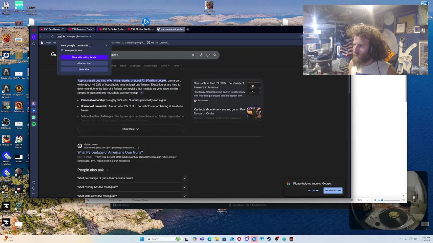Open Ubisoft Connect desktop shortcut
The width and height of the screenshot is (433, 243).
pos(19,141)
